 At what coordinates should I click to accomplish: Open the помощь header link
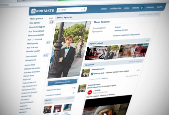[x=150, y=7]
